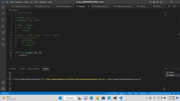Open the Search view in activity bar
The height and width of the screenshot is (101, 180).
[3, 13]
